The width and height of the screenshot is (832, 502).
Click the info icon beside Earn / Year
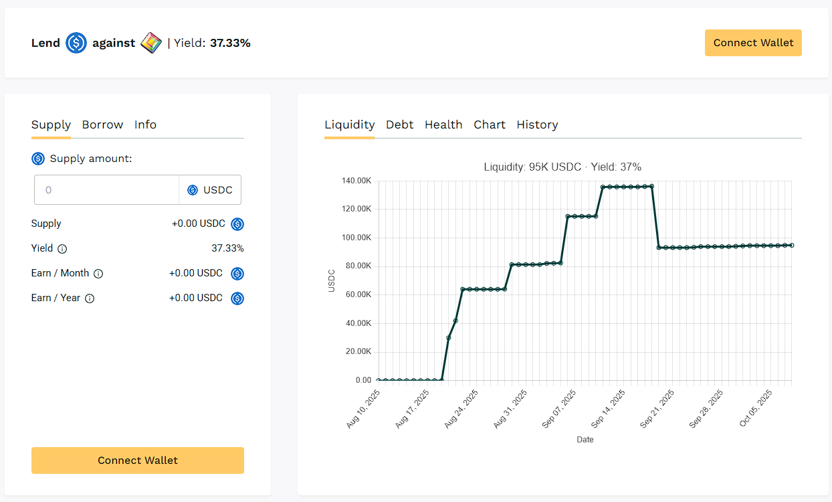coord(90,299)
